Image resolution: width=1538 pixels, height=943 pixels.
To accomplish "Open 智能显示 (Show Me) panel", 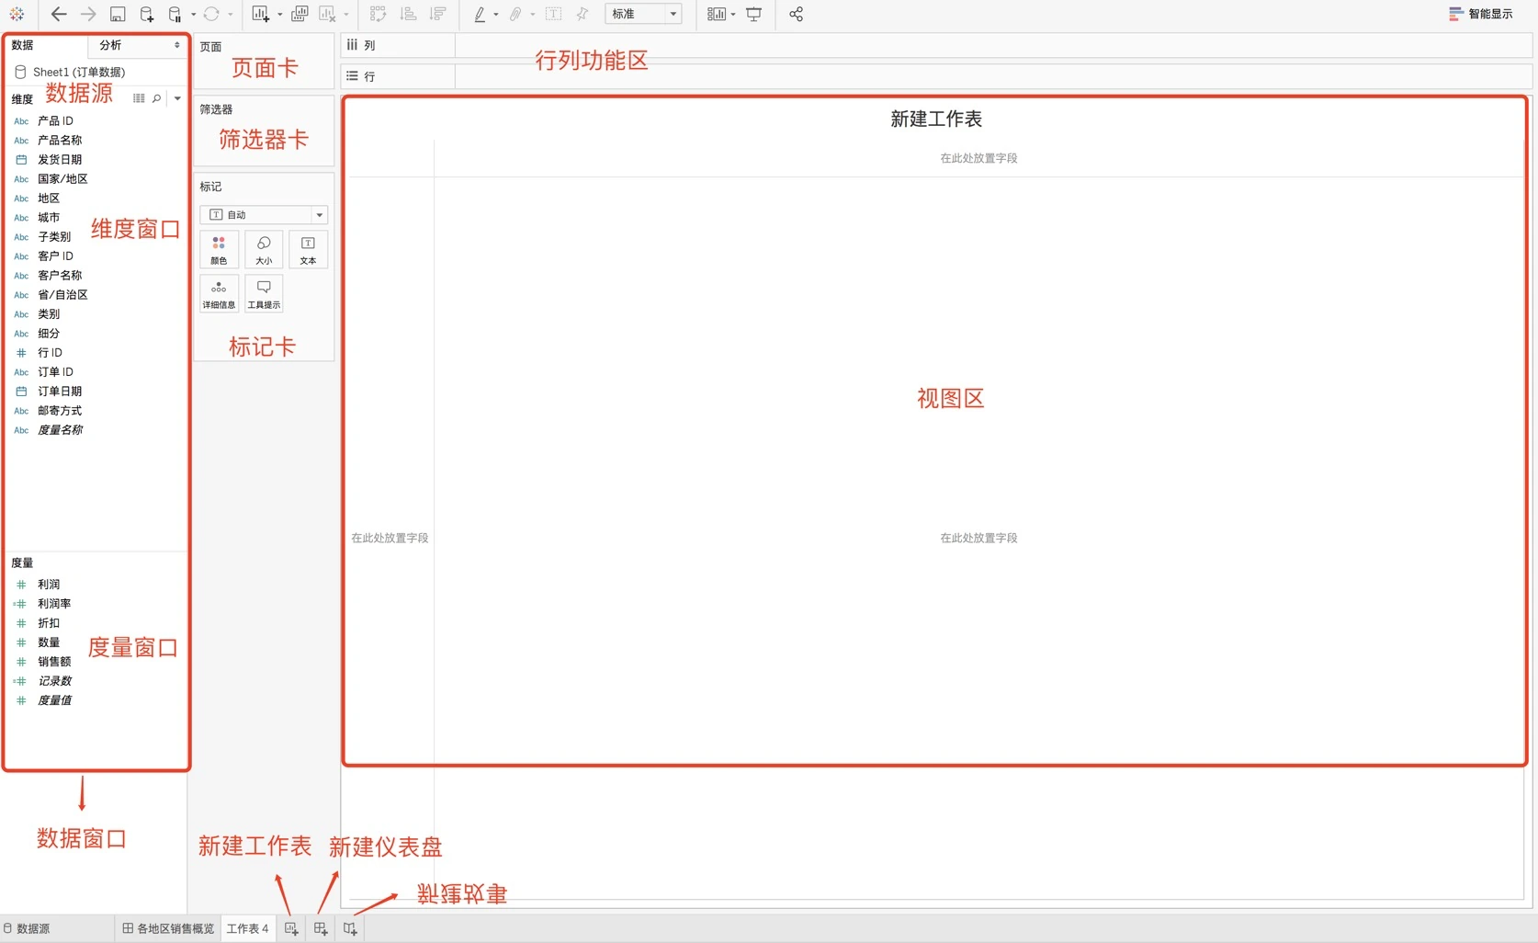I will (1481, 14).
